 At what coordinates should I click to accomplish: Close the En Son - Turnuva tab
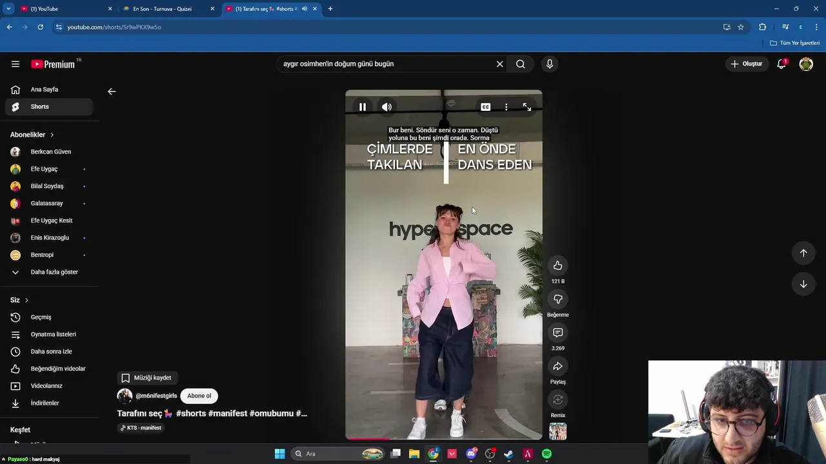coord(212,9)
